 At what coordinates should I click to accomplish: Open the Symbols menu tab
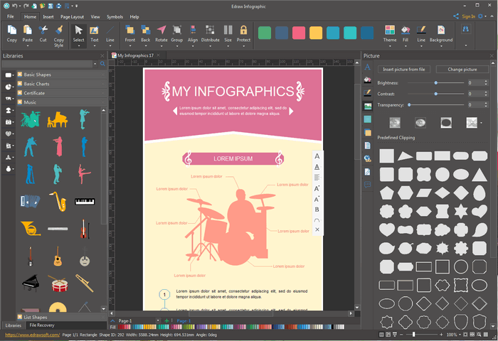coord(114,16)
